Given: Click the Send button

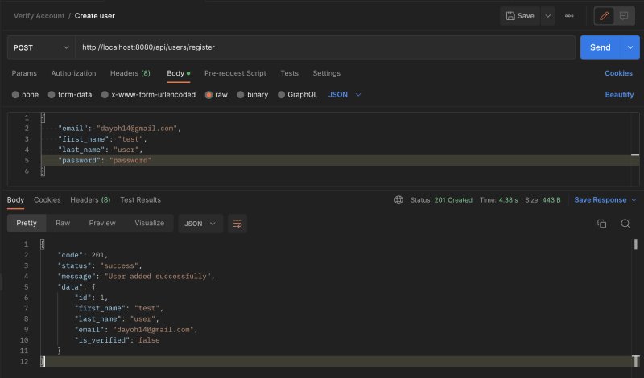Looking at the screenshot, I should [600, 47].
